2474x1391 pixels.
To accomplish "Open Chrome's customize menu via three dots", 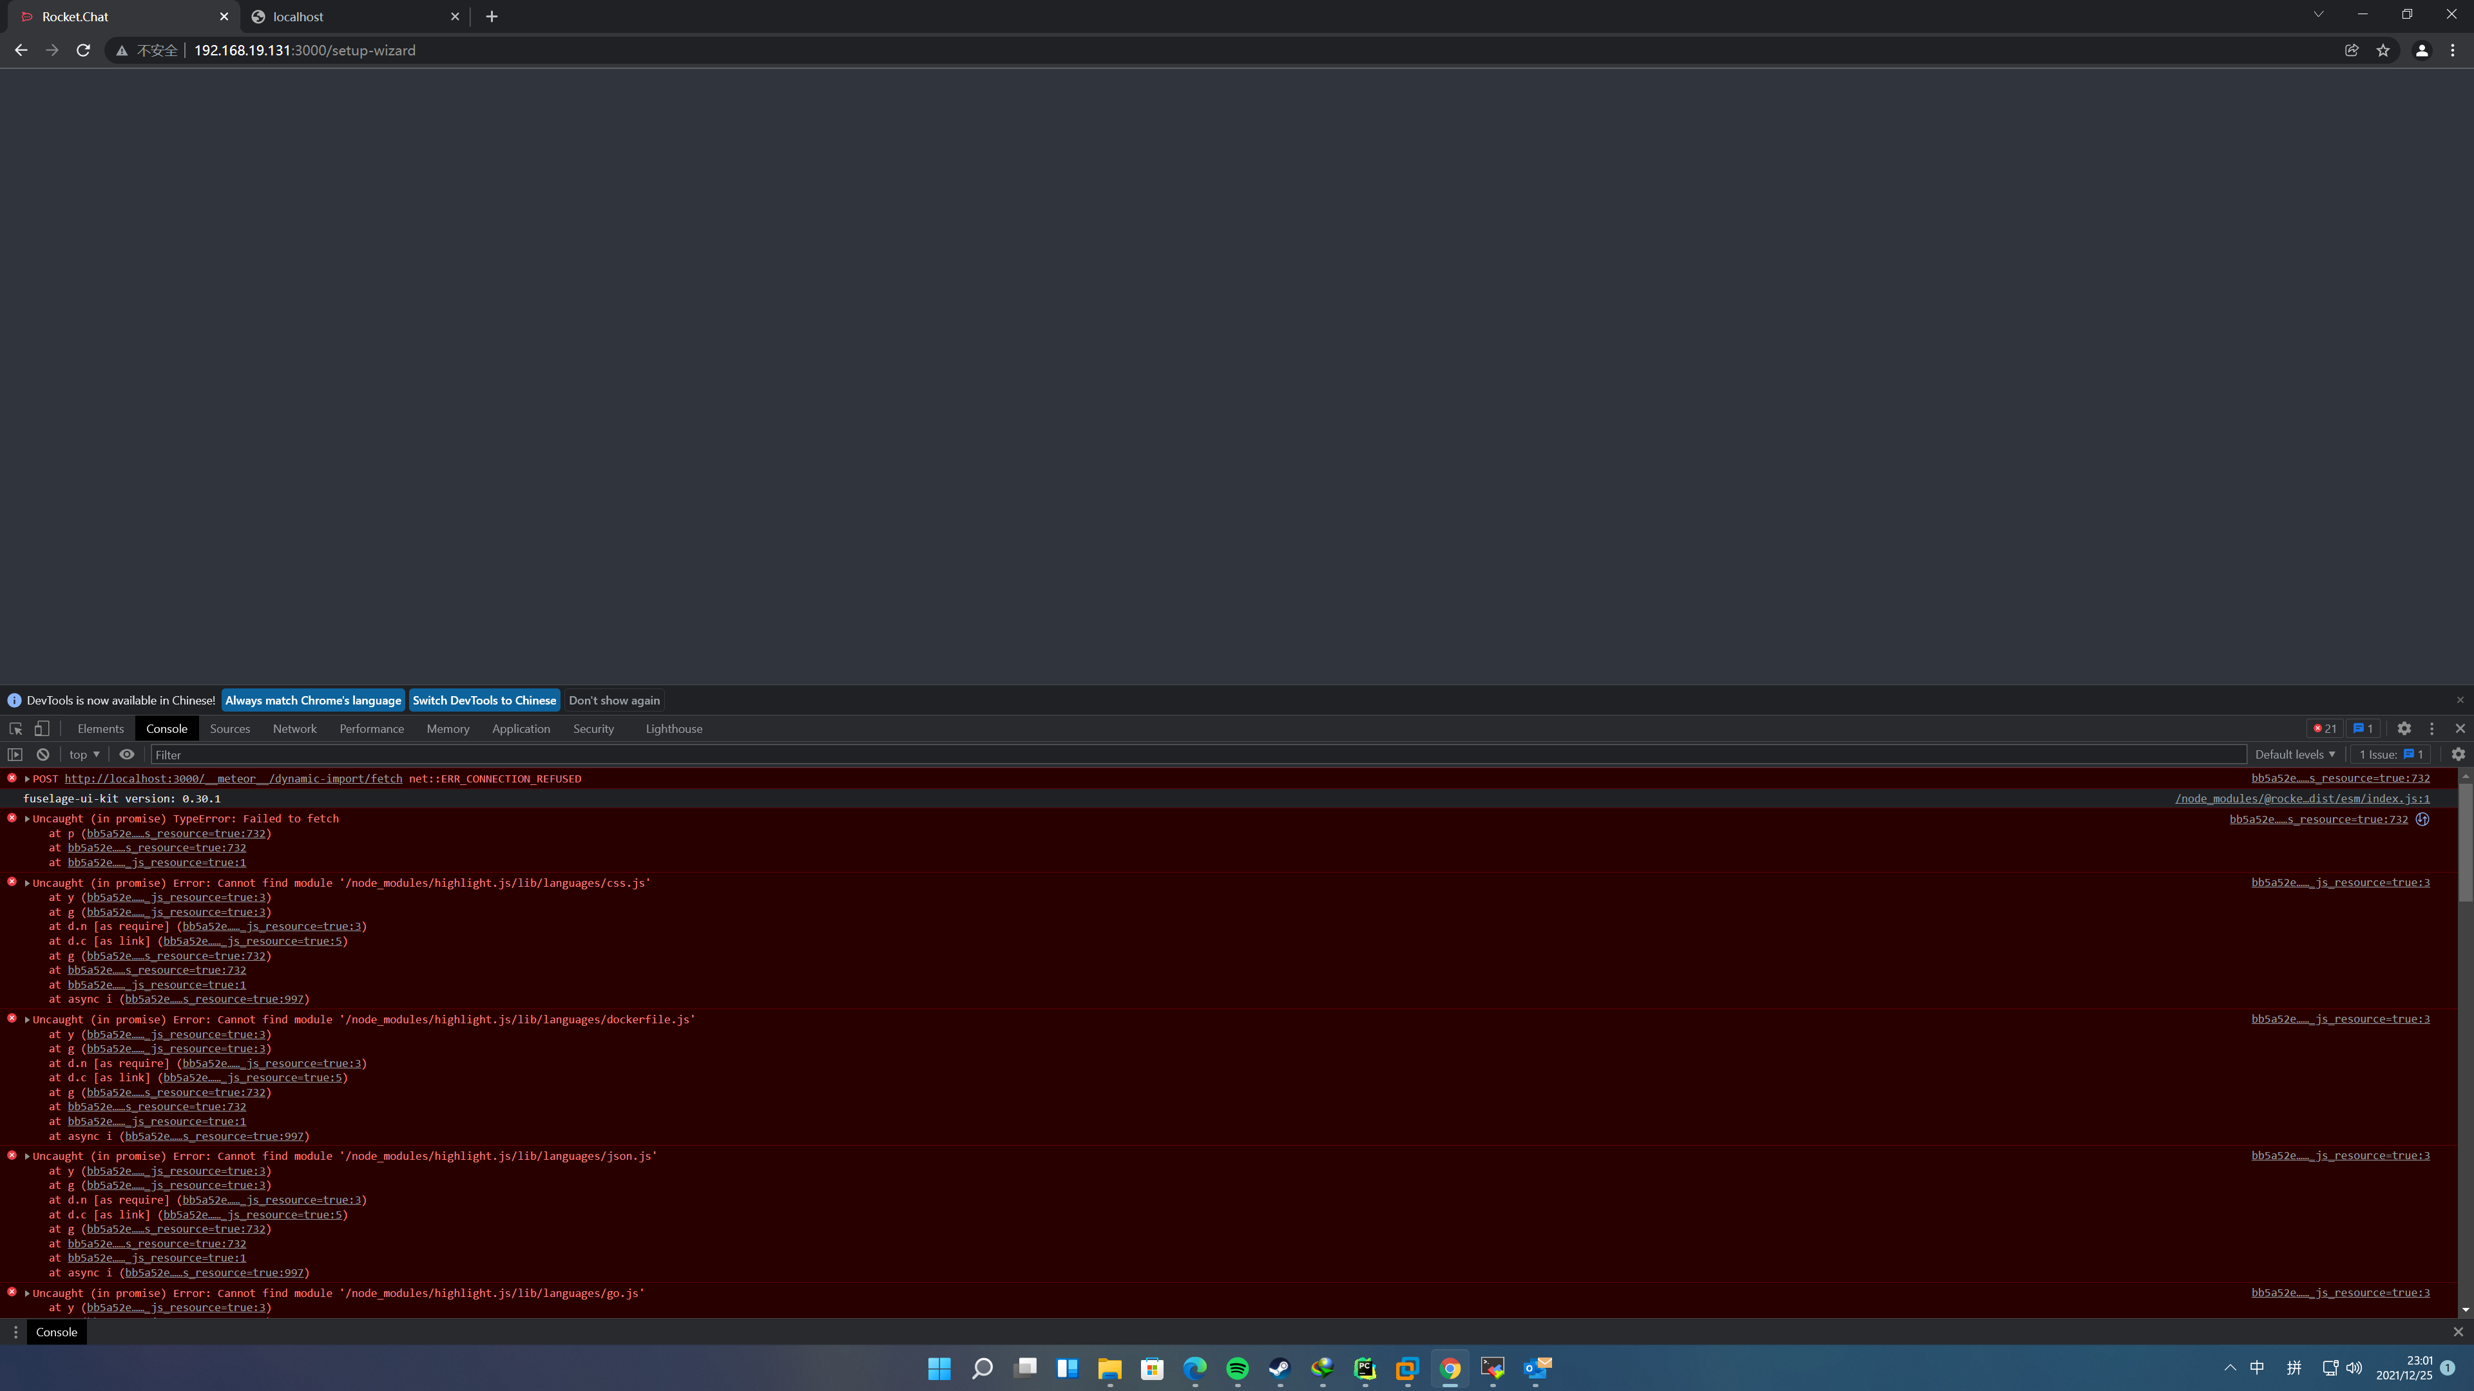I will pyautogui.click(x=2454, y=50).
